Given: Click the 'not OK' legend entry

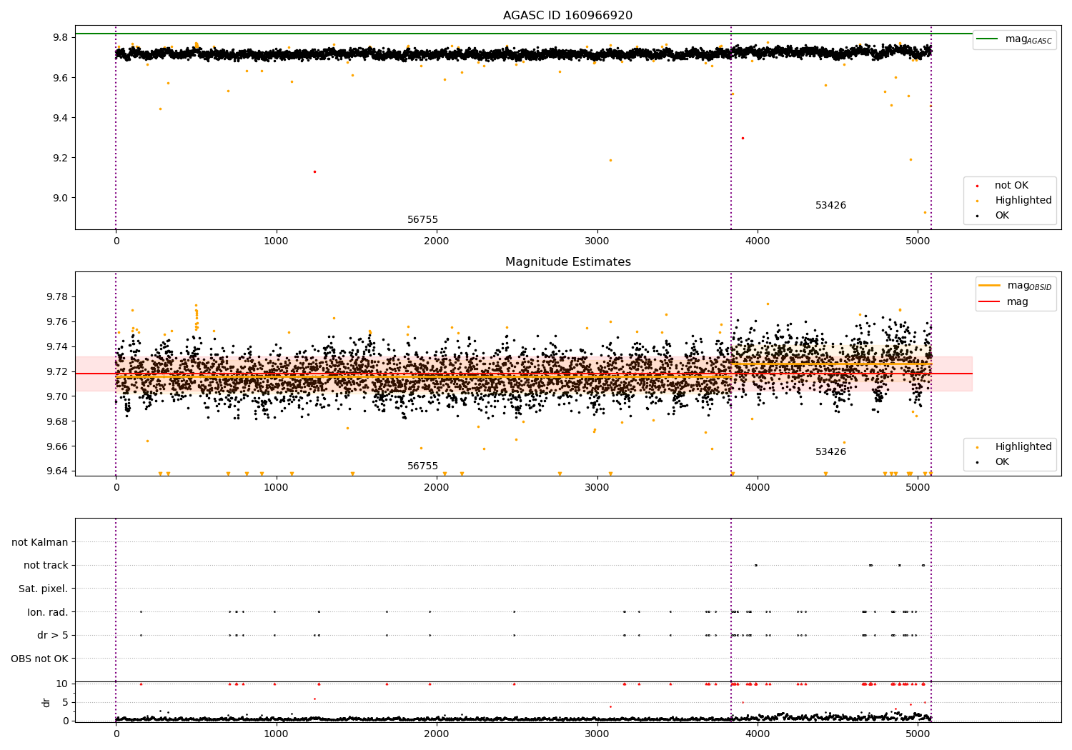Looking at the screenshot, I should coord(1011,185).
